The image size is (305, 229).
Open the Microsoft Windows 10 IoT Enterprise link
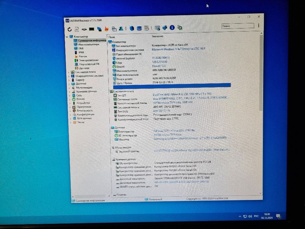coord(179,49)
